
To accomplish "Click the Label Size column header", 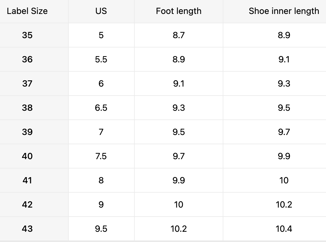I will click(27, 11).
